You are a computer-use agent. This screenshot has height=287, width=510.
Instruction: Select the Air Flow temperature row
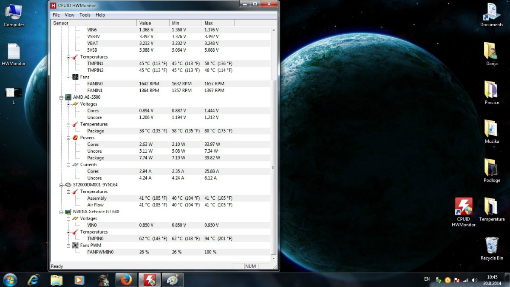pos(160,205)
